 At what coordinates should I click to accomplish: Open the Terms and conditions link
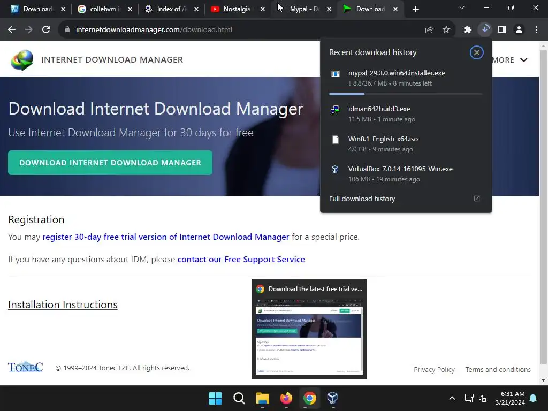[x=498, y=369]
